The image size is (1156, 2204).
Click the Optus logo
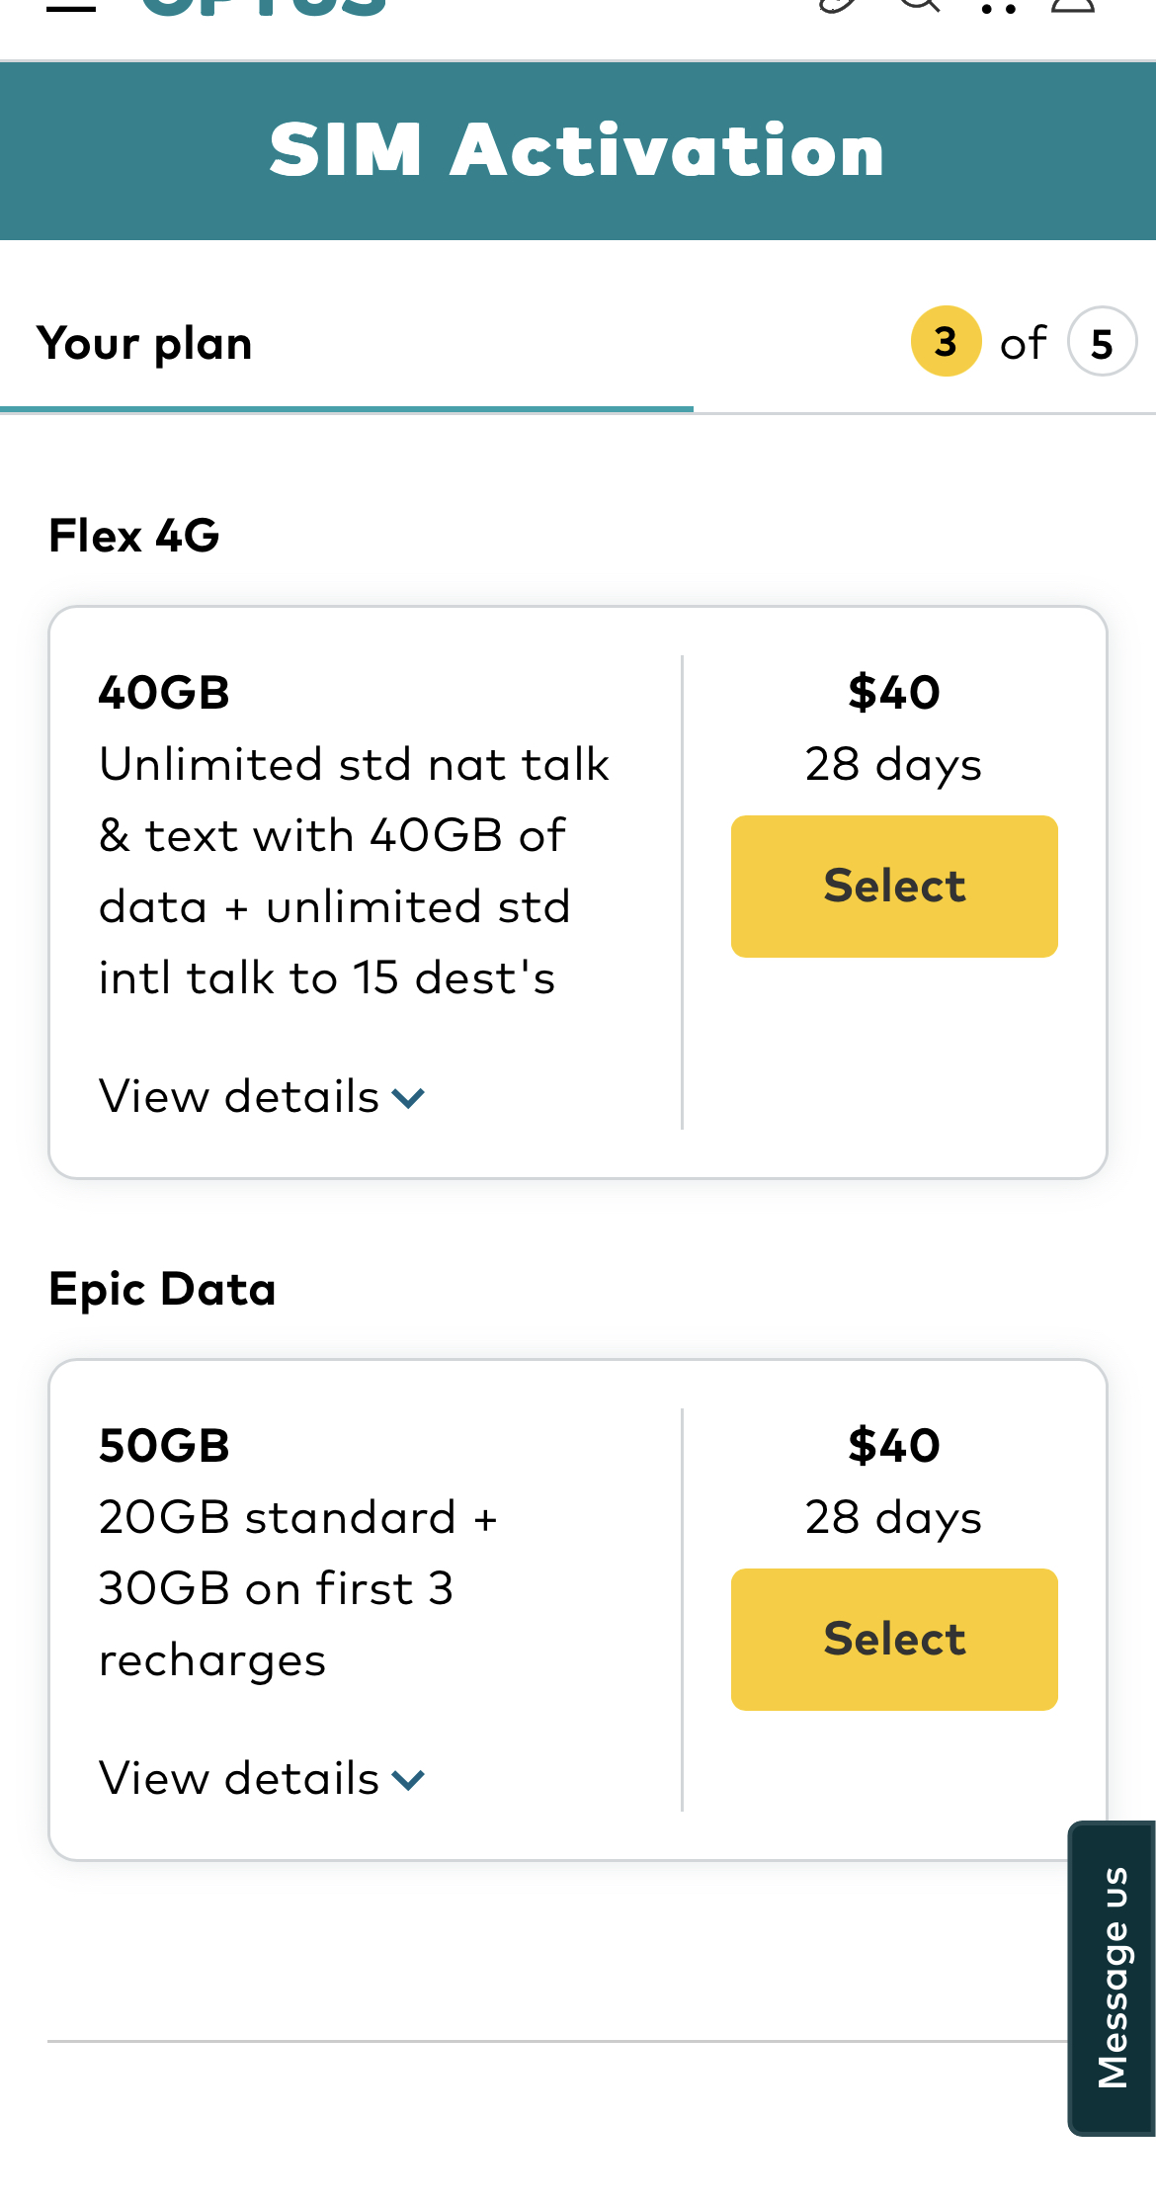pyautogui.click(x=263, y=8)
